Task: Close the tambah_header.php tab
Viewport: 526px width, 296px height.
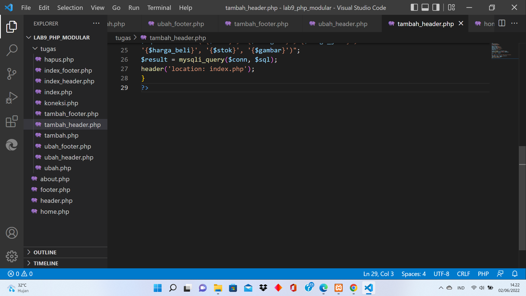Action: click(x=461, y=24)
